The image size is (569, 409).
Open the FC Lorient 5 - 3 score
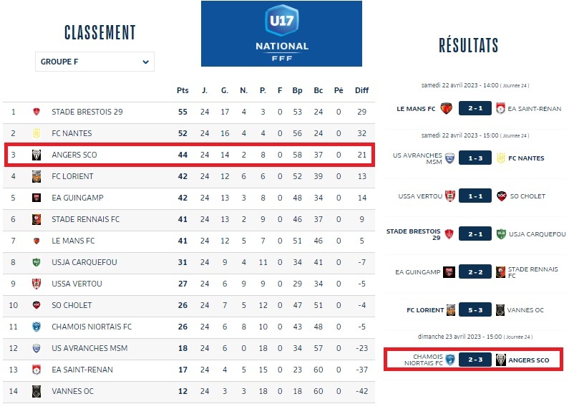click(x=475, y=310)
